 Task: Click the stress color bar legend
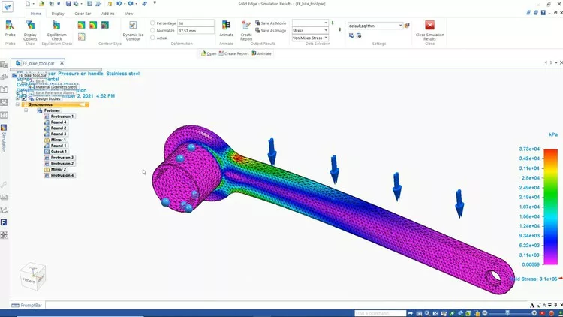[x=551, y=207]
